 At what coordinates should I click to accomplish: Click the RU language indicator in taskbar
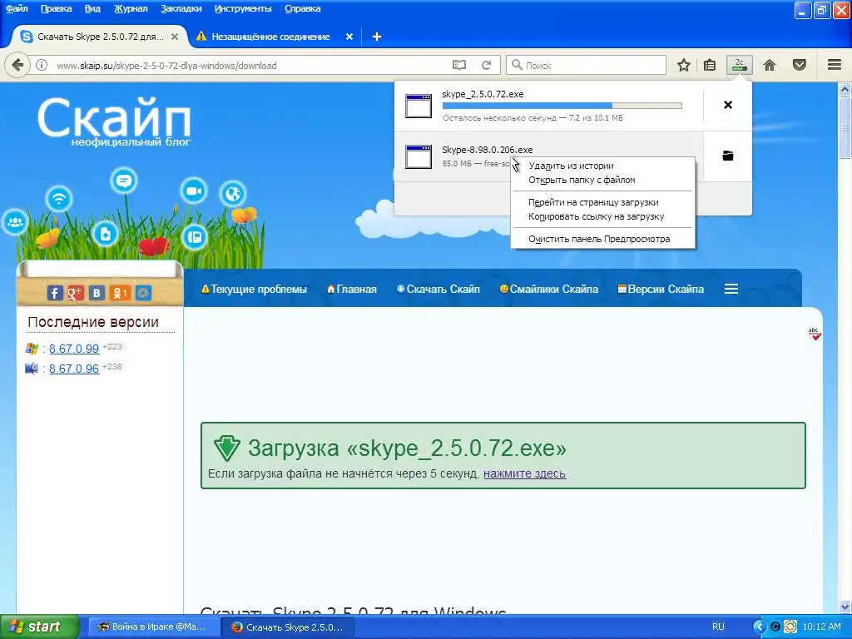point(718,627)
